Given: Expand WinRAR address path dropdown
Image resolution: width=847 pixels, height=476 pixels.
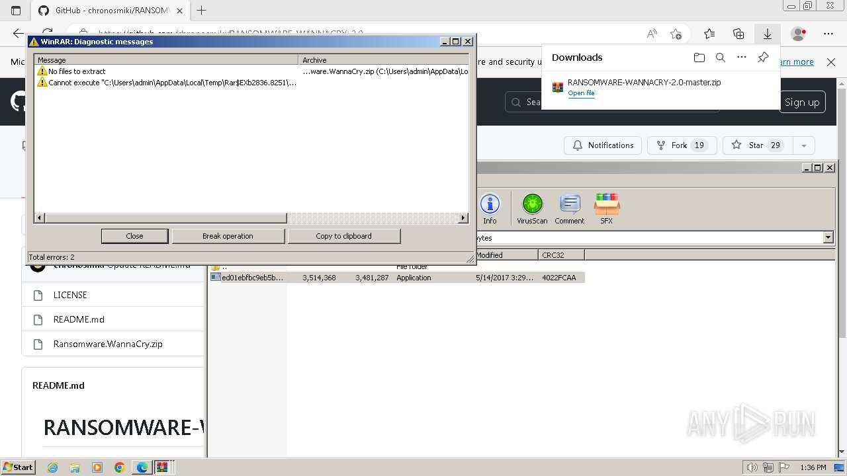Looking at the screenshot, I should point(828,237).
